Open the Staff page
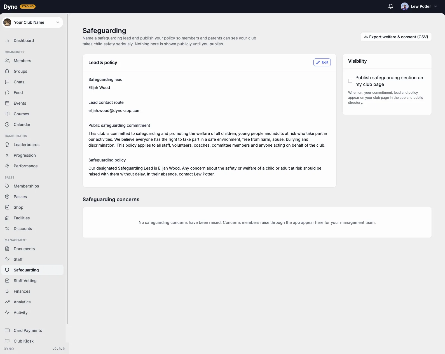The width and height of the screenshot is (445, 354). click(x=32, y=259)
